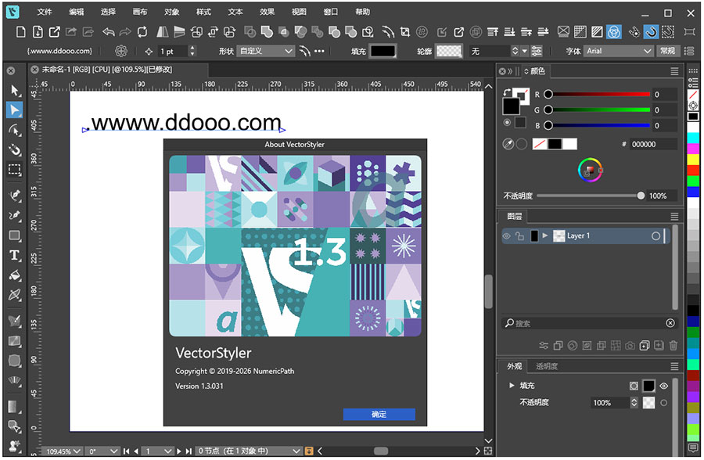Click the opacity row circle toggle

coord(663,403)
